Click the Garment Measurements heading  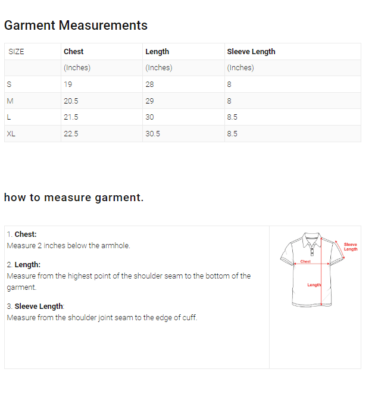click(76, 26)
